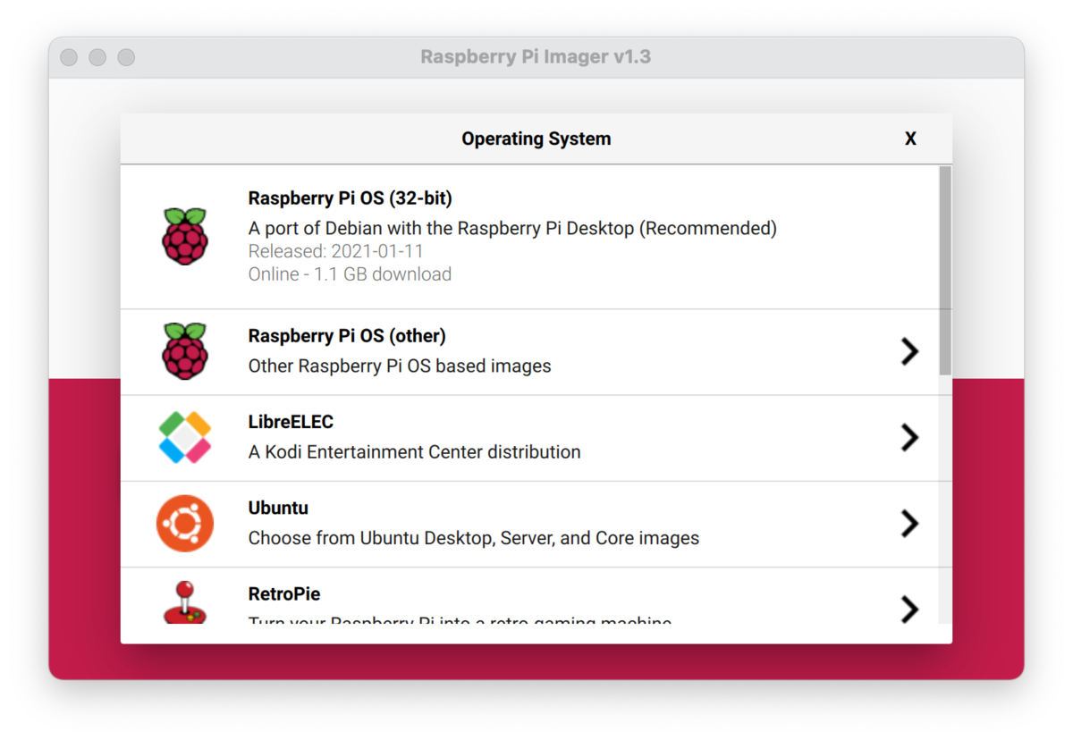1073x740 pixels.
Task: Click the 'Released: 2021-01-11' line
Action: point(336,251)
